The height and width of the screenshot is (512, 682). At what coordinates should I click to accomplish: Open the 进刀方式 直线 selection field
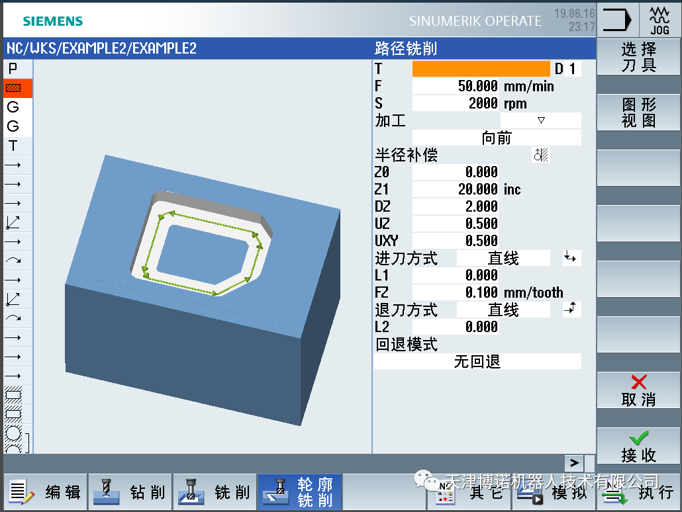point(503,259)
